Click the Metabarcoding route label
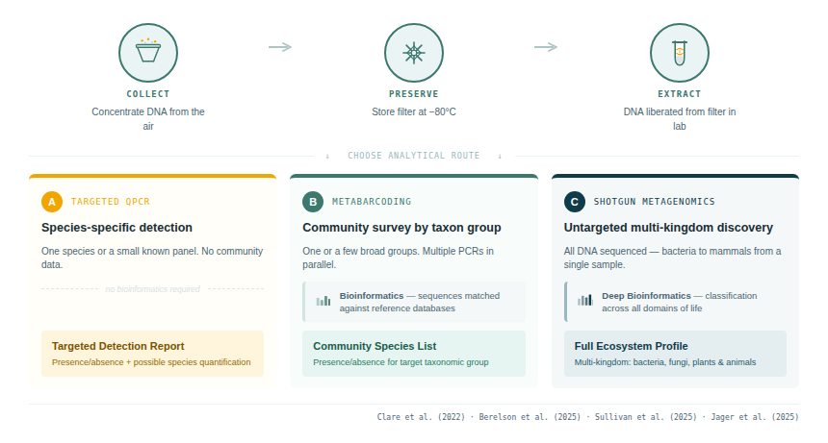This screenshot has width=828, height=443. coord(372,202)
